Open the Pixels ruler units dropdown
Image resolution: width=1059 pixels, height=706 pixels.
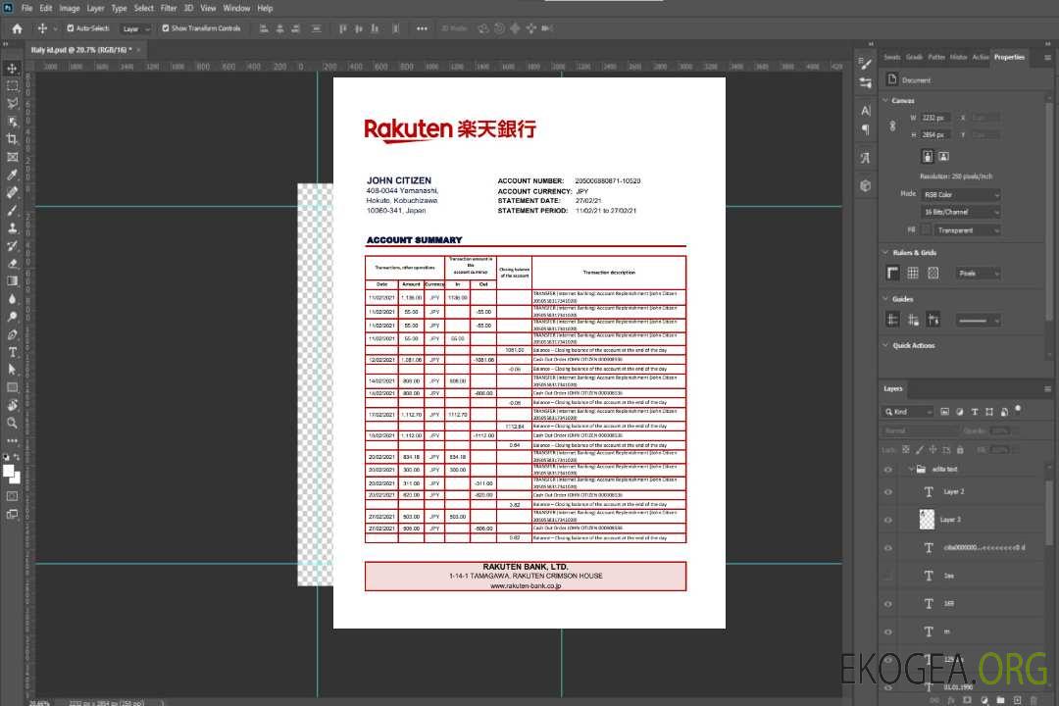click(x=978, y=273)
